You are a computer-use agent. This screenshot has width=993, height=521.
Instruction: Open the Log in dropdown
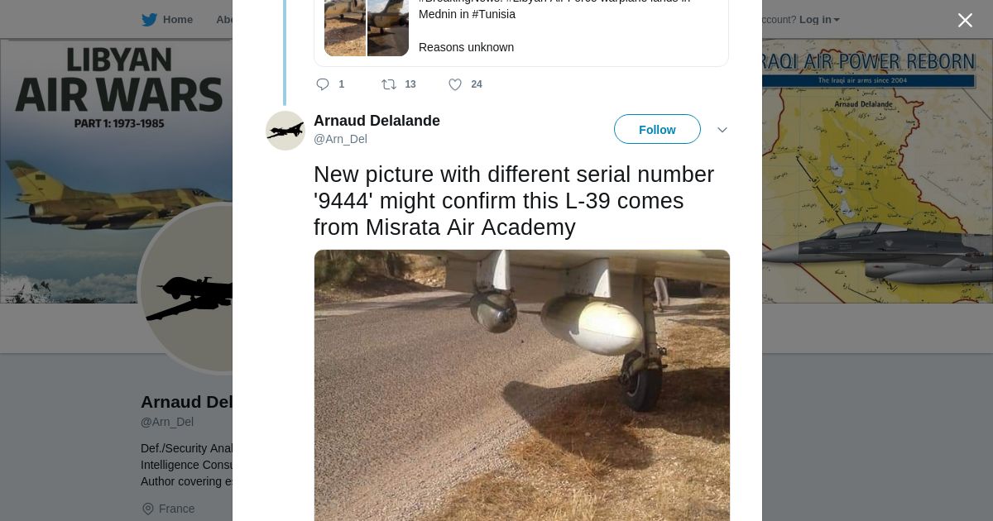tap(819, 20)
